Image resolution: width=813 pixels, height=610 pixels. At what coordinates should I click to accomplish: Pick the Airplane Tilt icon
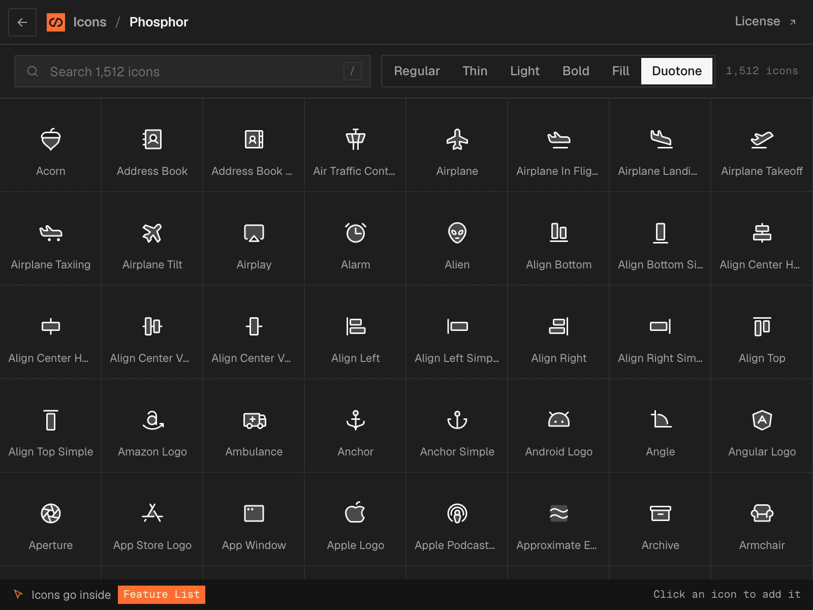(152, 239)
